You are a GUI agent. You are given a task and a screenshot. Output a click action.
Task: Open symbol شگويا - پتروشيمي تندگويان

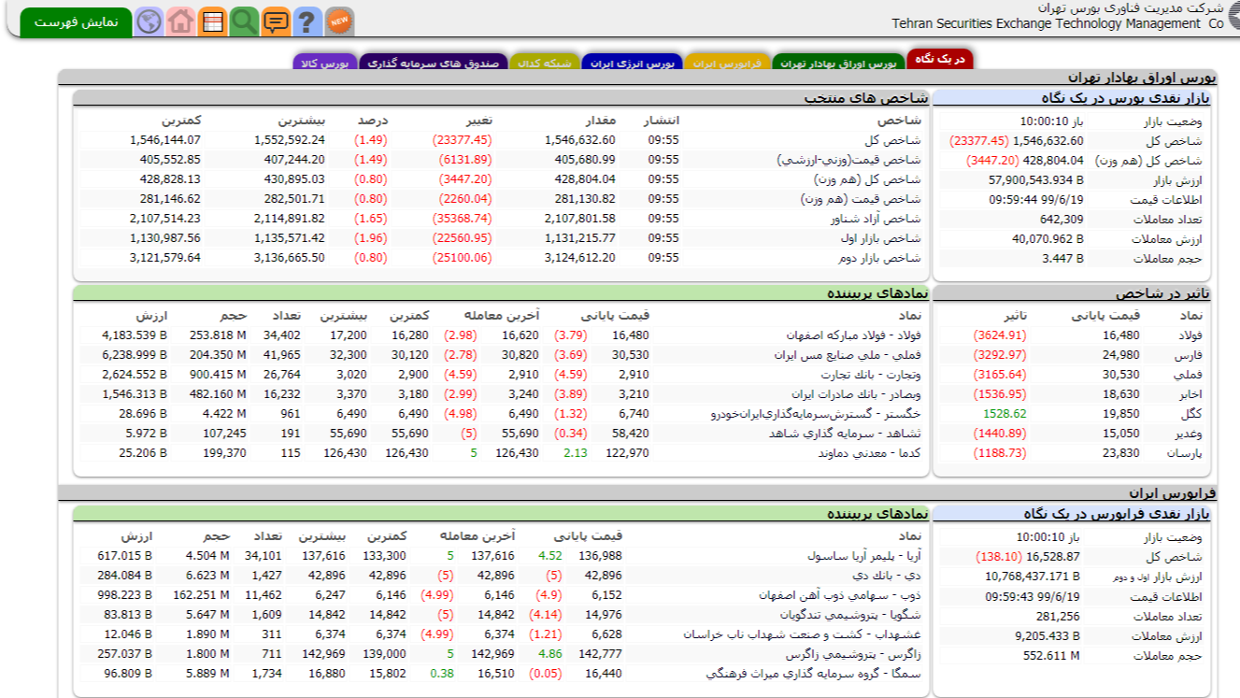[851, 614]
